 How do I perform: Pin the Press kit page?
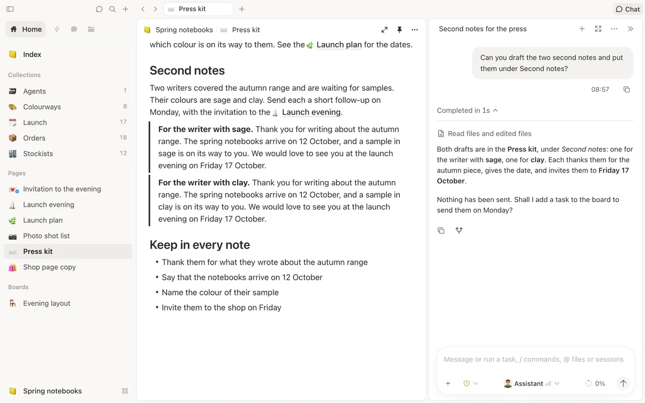tap(399, 30)
